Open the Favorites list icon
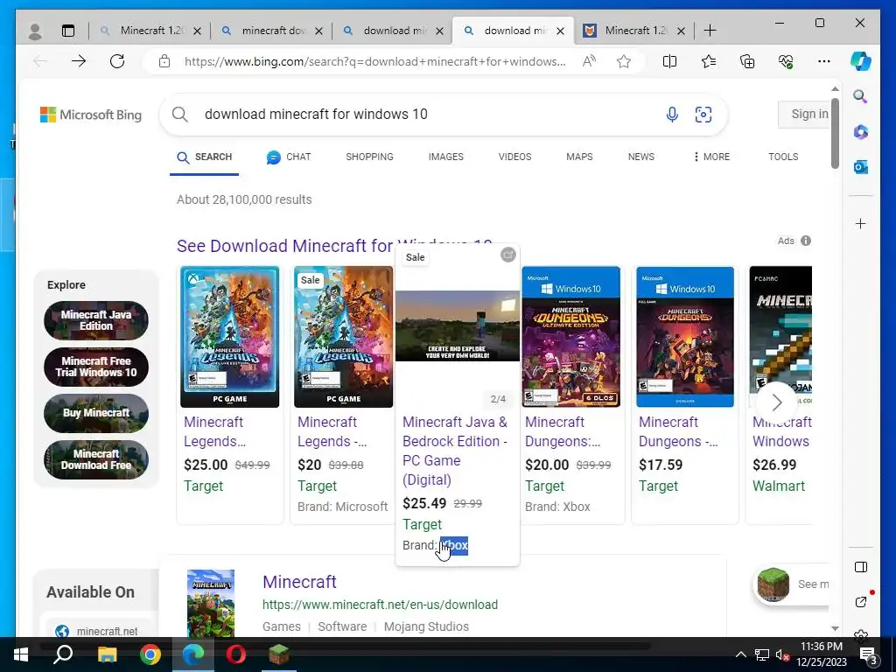Image resolution: width=896 pixels, height=672 pixels. tap(709, 61)
